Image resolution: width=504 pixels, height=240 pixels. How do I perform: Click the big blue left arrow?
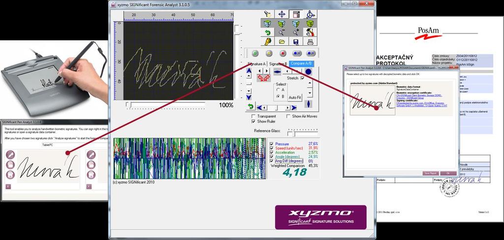[259, 108]
